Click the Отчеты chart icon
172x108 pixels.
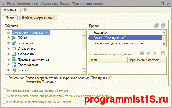(14, 70)
